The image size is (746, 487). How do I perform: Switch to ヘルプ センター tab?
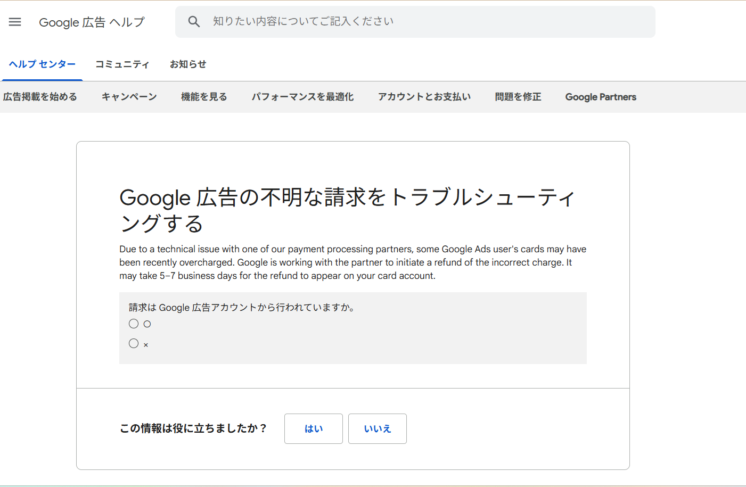pyautogui.click(x=42, y=64)
